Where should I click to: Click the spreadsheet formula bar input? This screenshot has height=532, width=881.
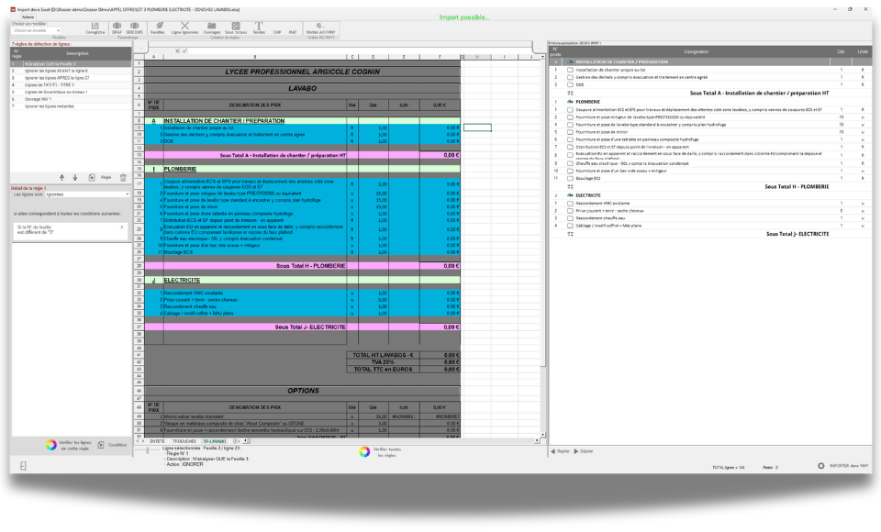[360, 51]
